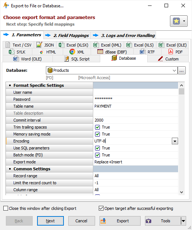
Task: Click the XML Chrome-style icon
Action: pos(72,52)
